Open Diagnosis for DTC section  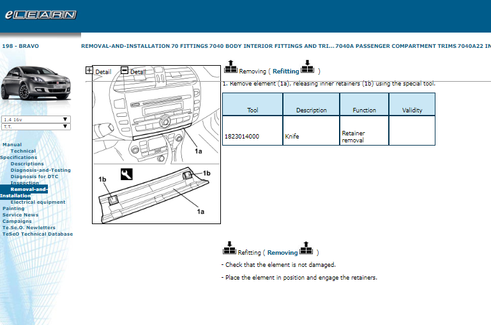[34, 177]
